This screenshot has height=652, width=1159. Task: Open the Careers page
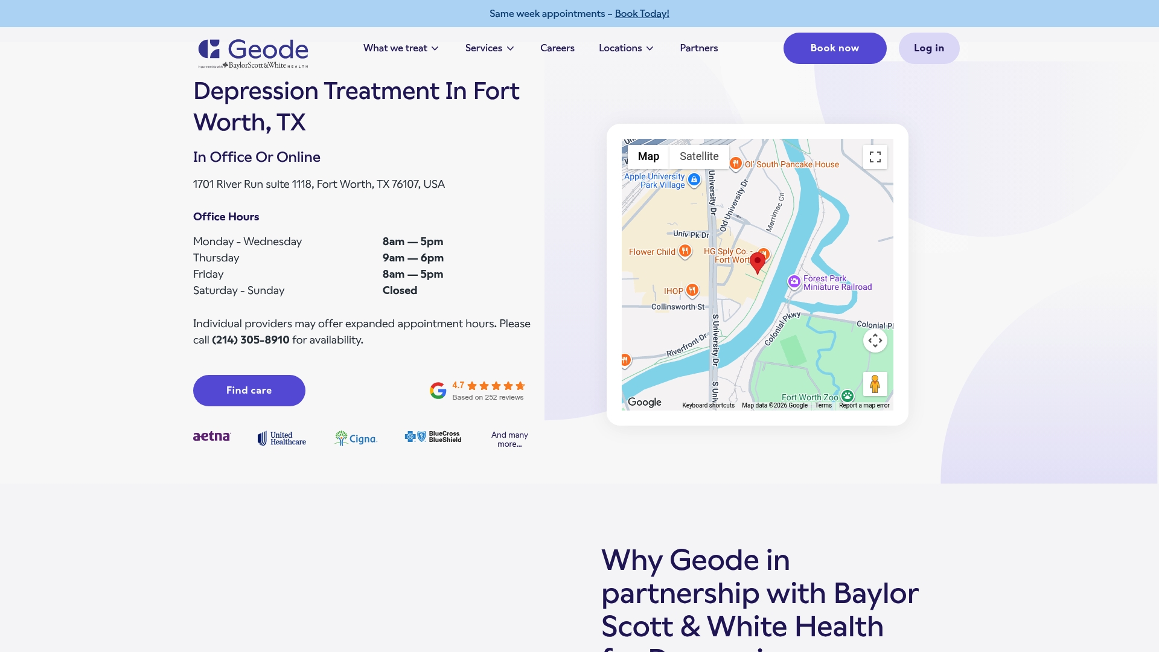click(557, 48)
